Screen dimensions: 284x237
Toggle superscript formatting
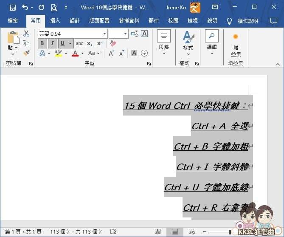tap(100, 43)
